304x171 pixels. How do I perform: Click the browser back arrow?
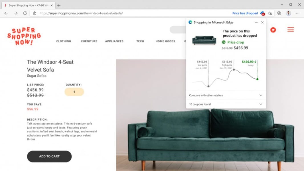6,13
